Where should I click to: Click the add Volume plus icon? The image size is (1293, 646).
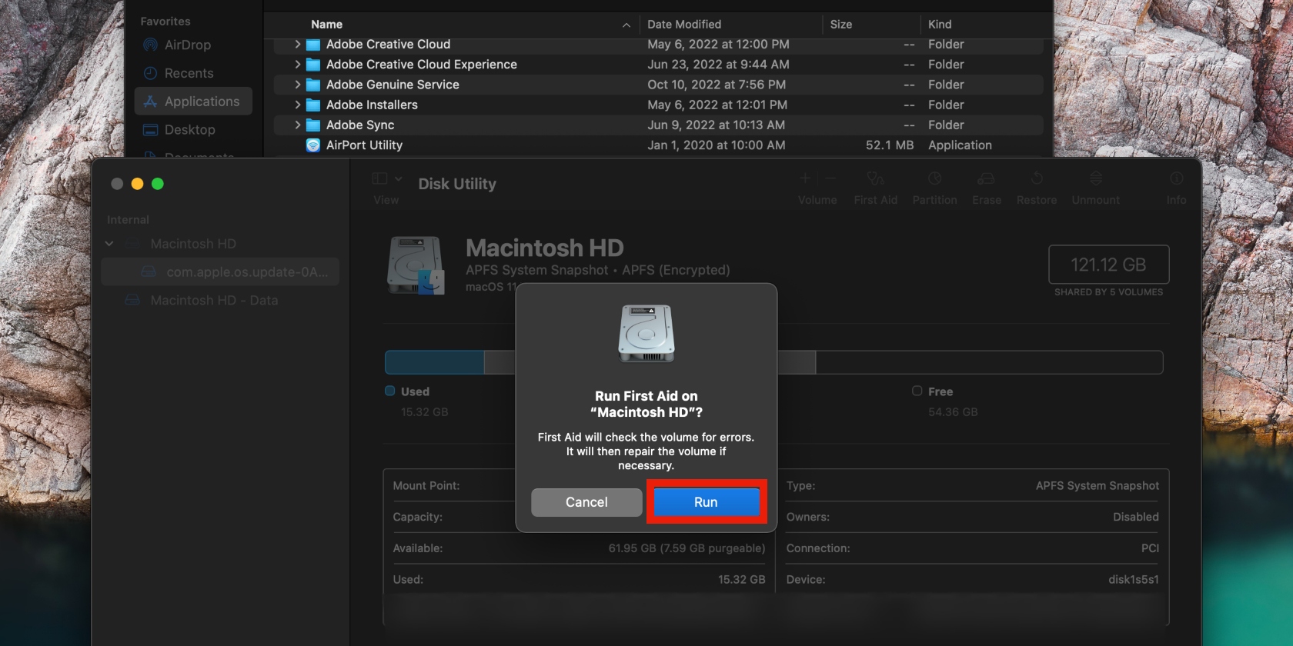coord(805,178)
